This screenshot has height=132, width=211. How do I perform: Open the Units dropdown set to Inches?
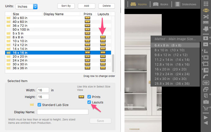point(27,6)
